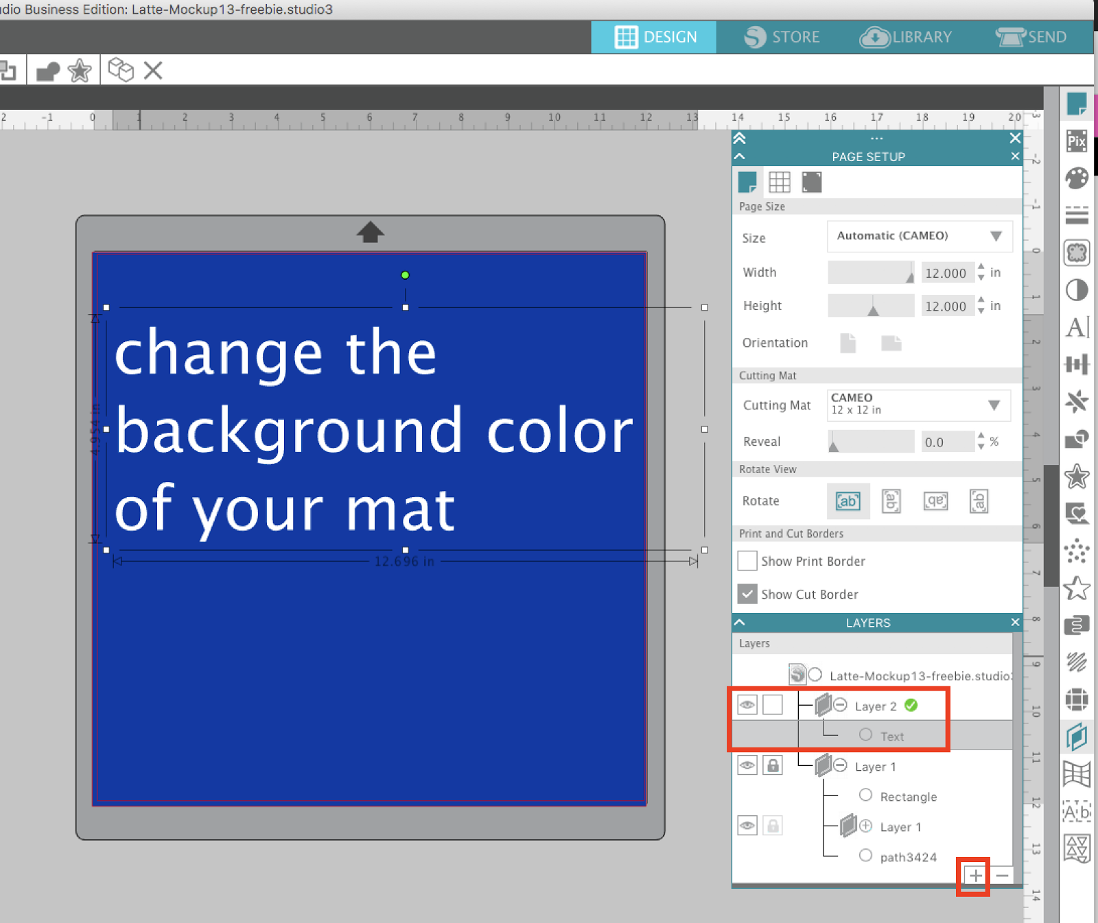The width and height of the screenshot is (1098, 923).
Task: Open the Text Style panel
Action: pos(1077,328)
